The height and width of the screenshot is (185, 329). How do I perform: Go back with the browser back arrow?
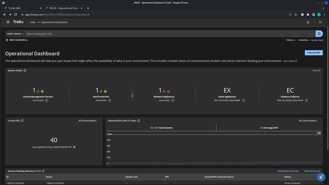pyautogui.click(x=4, y=15)
